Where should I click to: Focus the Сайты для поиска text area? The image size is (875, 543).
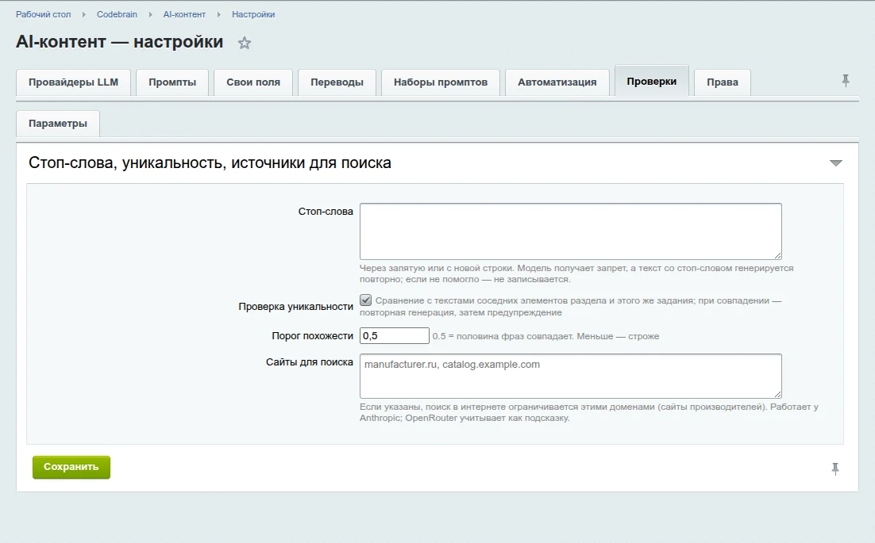571,376
